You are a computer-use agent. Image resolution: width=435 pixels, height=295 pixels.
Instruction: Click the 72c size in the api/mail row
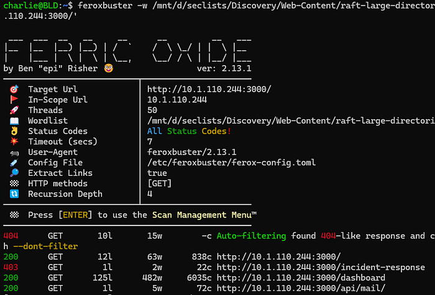[x=204, y=288]
